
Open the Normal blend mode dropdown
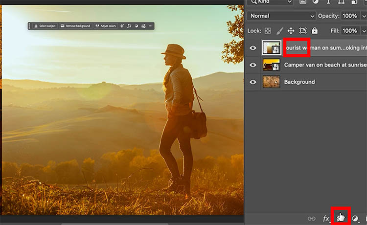(281, 16)
